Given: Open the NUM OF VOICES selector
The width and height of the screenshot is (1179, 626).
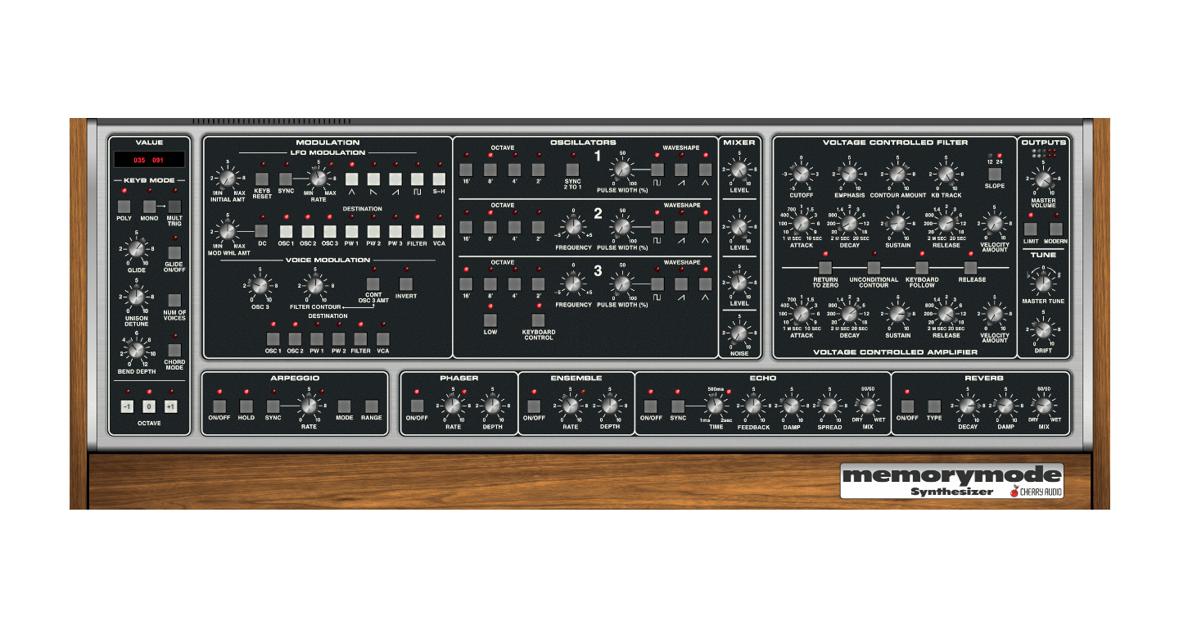Looking at the screenshot, I should click(174, 300).
